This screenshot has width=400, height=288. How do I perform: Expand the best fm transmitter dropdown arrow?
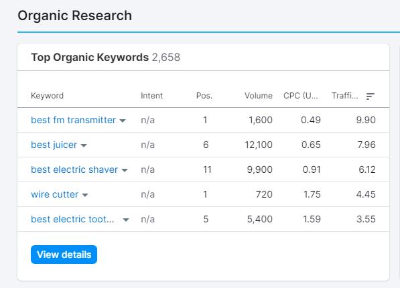click(x=123, y=121)
